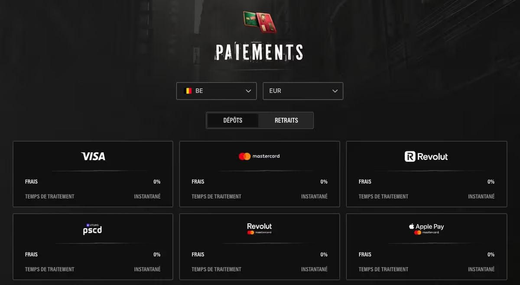Click Temps de traitement in Mastercard card
520x285 pixels.
pos(216,196)
